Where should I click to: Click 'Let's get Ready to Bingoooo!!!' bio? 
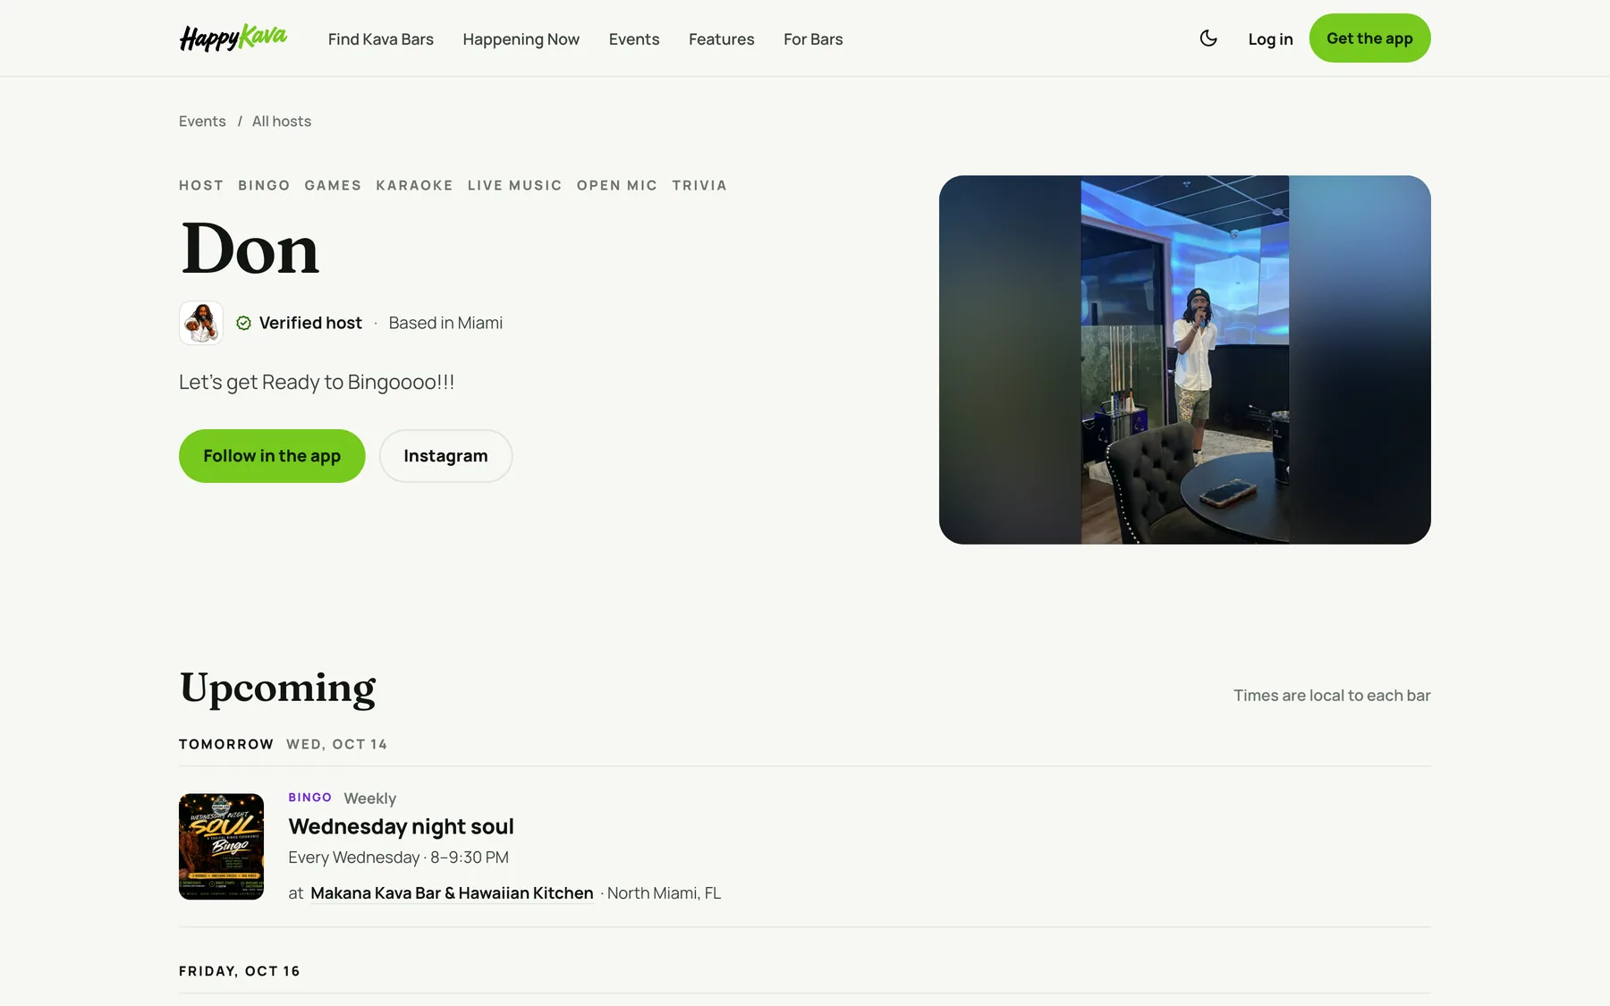point(317,383)
